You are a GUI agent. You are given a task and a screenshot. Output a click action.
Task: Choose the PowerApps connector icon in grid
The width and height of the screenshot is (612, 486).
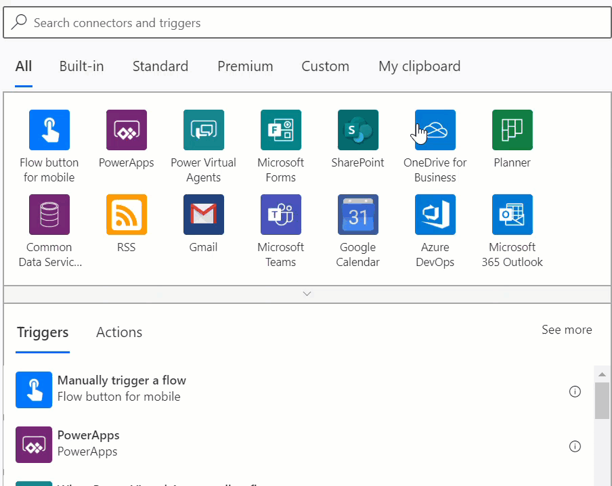click(127, 130)
